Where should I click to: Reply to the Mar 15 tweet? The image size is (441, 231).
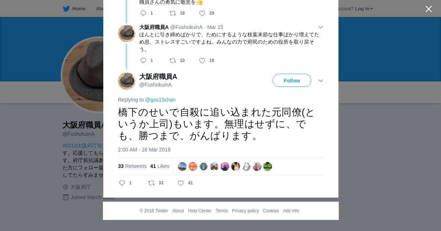(143, 60)
